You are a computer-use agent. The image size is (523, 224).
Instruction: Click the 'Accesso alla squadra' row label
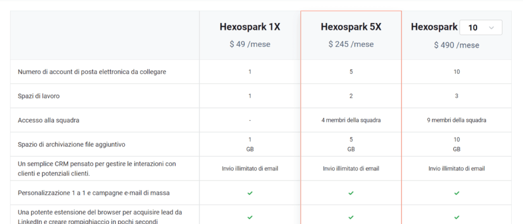(x=49, y=120)
